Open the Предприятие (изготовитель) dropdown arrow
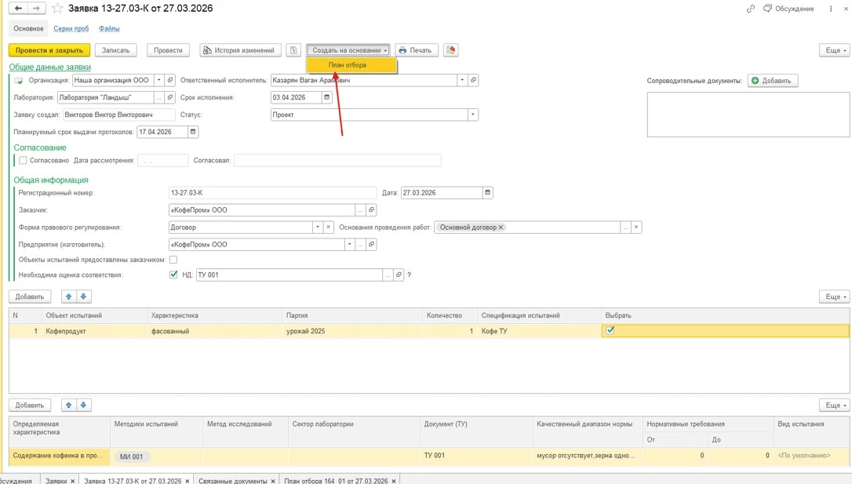Viewport: 852px width, 484px height. click(x=349, y=245)
